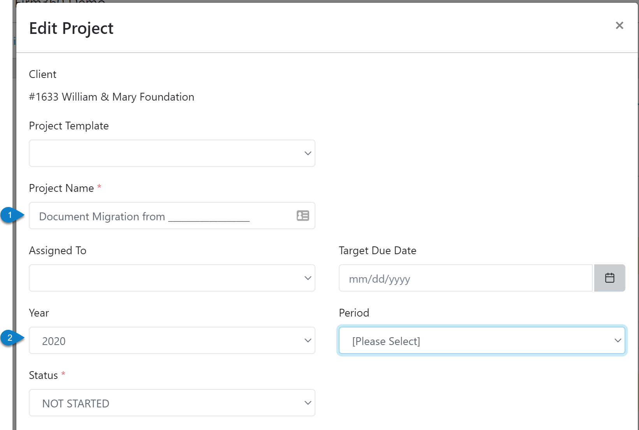Image resolution: width=639 pixels, height=430 pixels.
Task: Click the required asterisk next to Status
Action: 63,374
